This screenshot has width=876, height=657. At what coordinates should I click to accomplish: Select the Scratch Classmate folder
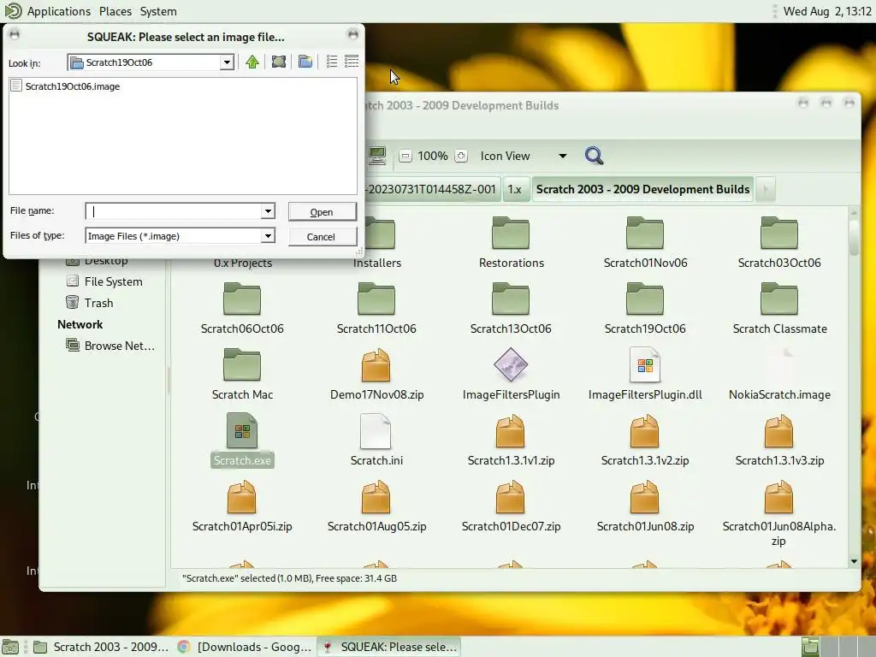tap(779, 309)
